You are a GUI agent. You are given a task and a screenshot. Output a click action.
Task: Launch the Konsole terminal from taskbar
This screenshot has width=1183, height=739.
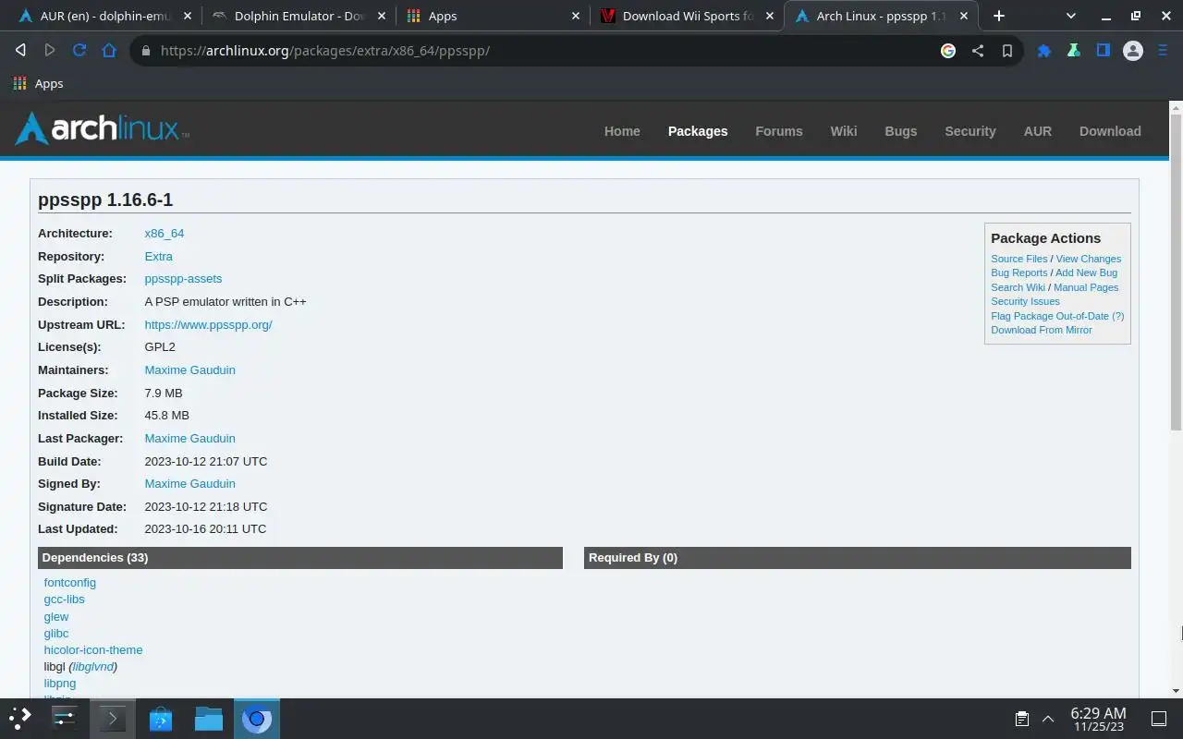[113, 718]
